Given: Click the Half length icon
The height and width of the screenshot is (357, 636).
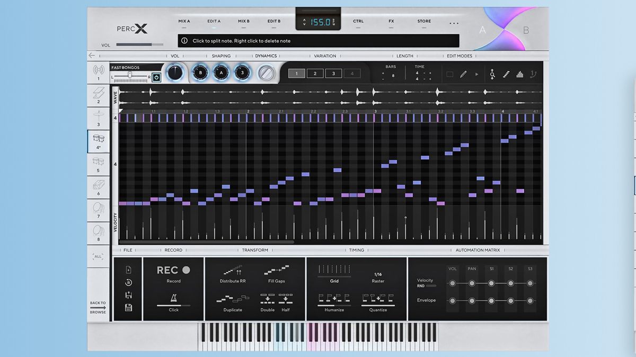Looking at the screenshot, I should 286,299.
